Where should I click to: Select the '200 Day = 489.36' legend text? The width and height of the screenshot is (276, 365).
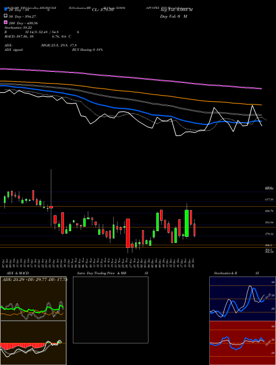click(x=24, y=23)
